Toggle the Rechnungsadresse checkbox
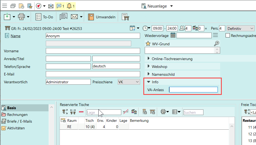This screenshot has height=145, width=256. 228,35
